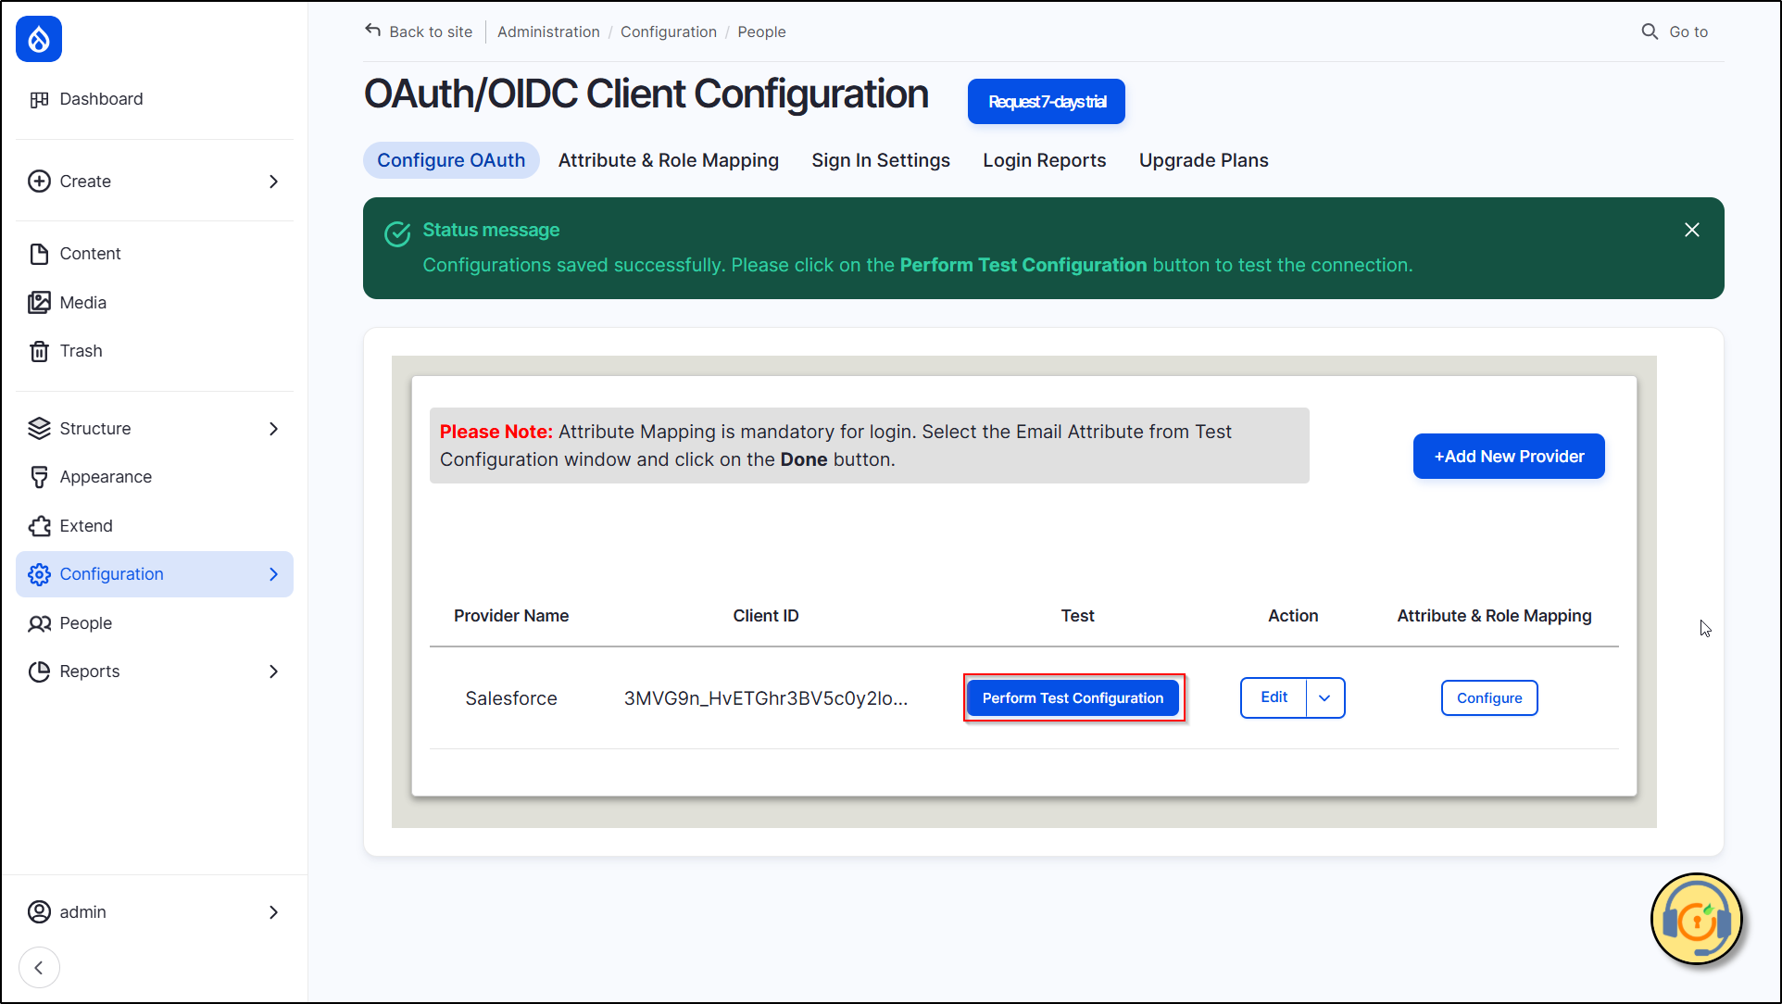1782x1004 pixels.
Task: Click the support chat headset icon
Action: (1696, 920)
